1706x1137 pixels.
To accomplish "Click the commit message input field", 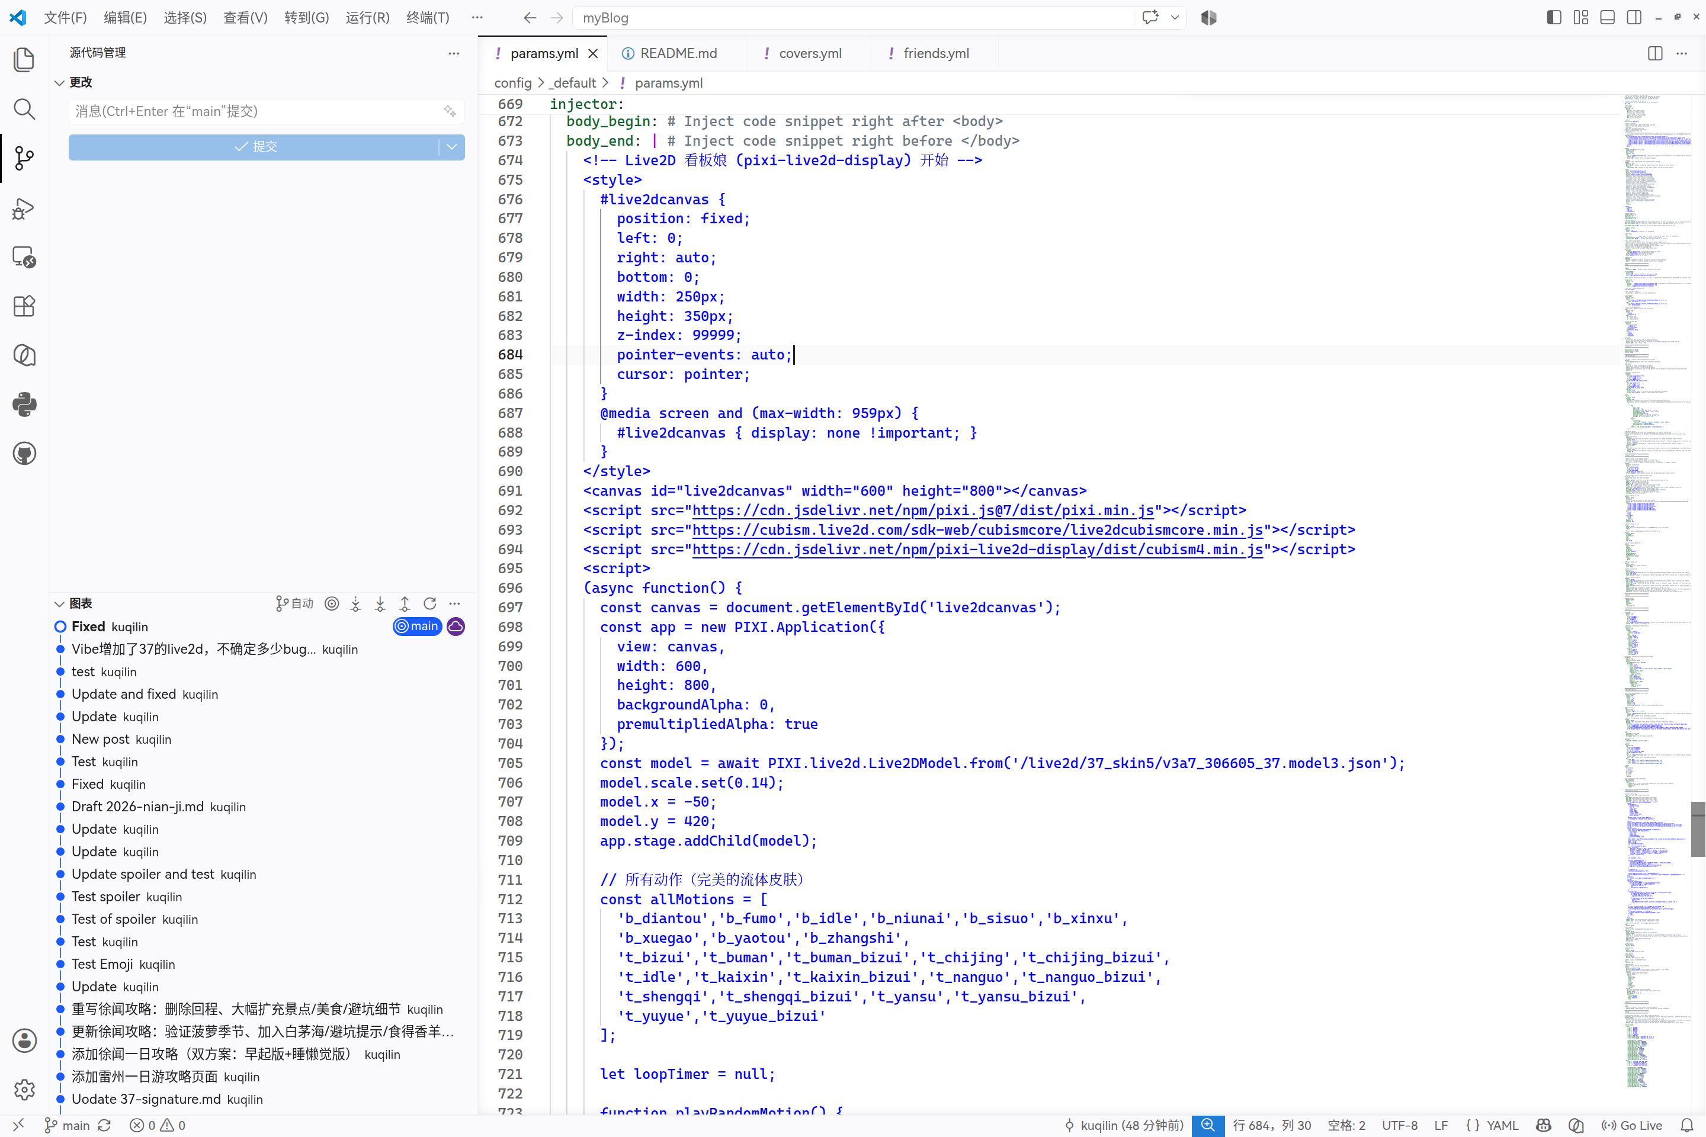I will point(266,111).
